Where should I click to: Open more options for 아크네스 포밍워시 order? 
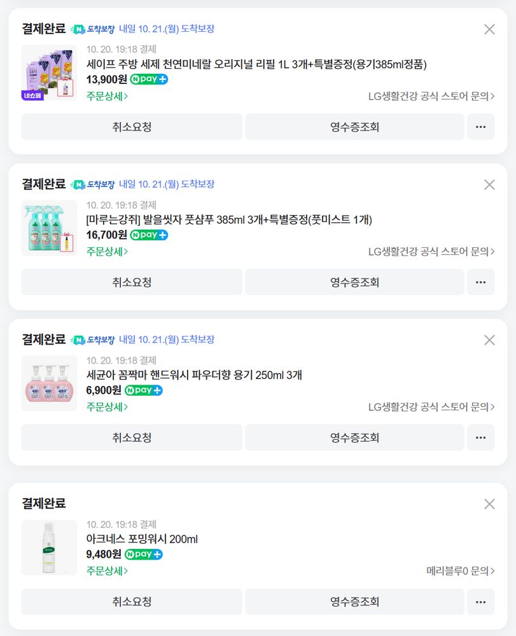(x=480, y=602)
